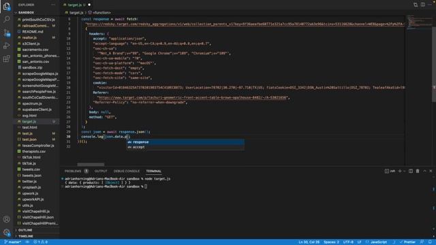Open the Extensions view icon

click(x=6, y=59)
